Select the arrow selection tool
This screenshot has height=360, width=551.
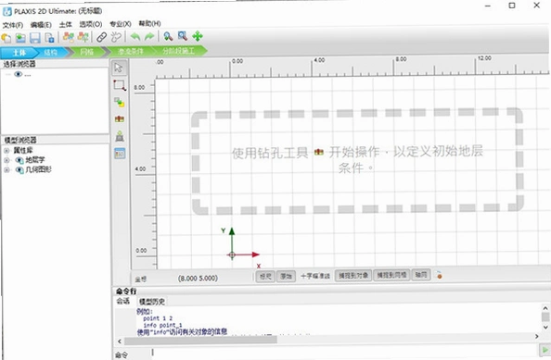pyautogui.click(x=119, y=68)
